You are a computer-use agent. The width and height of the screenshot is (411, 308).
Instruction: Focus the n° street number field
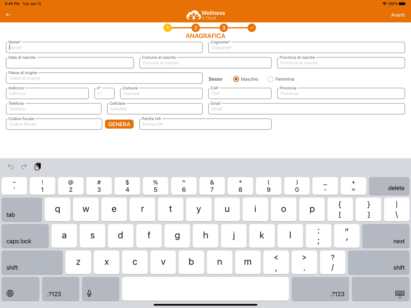(x=104, y=94)
